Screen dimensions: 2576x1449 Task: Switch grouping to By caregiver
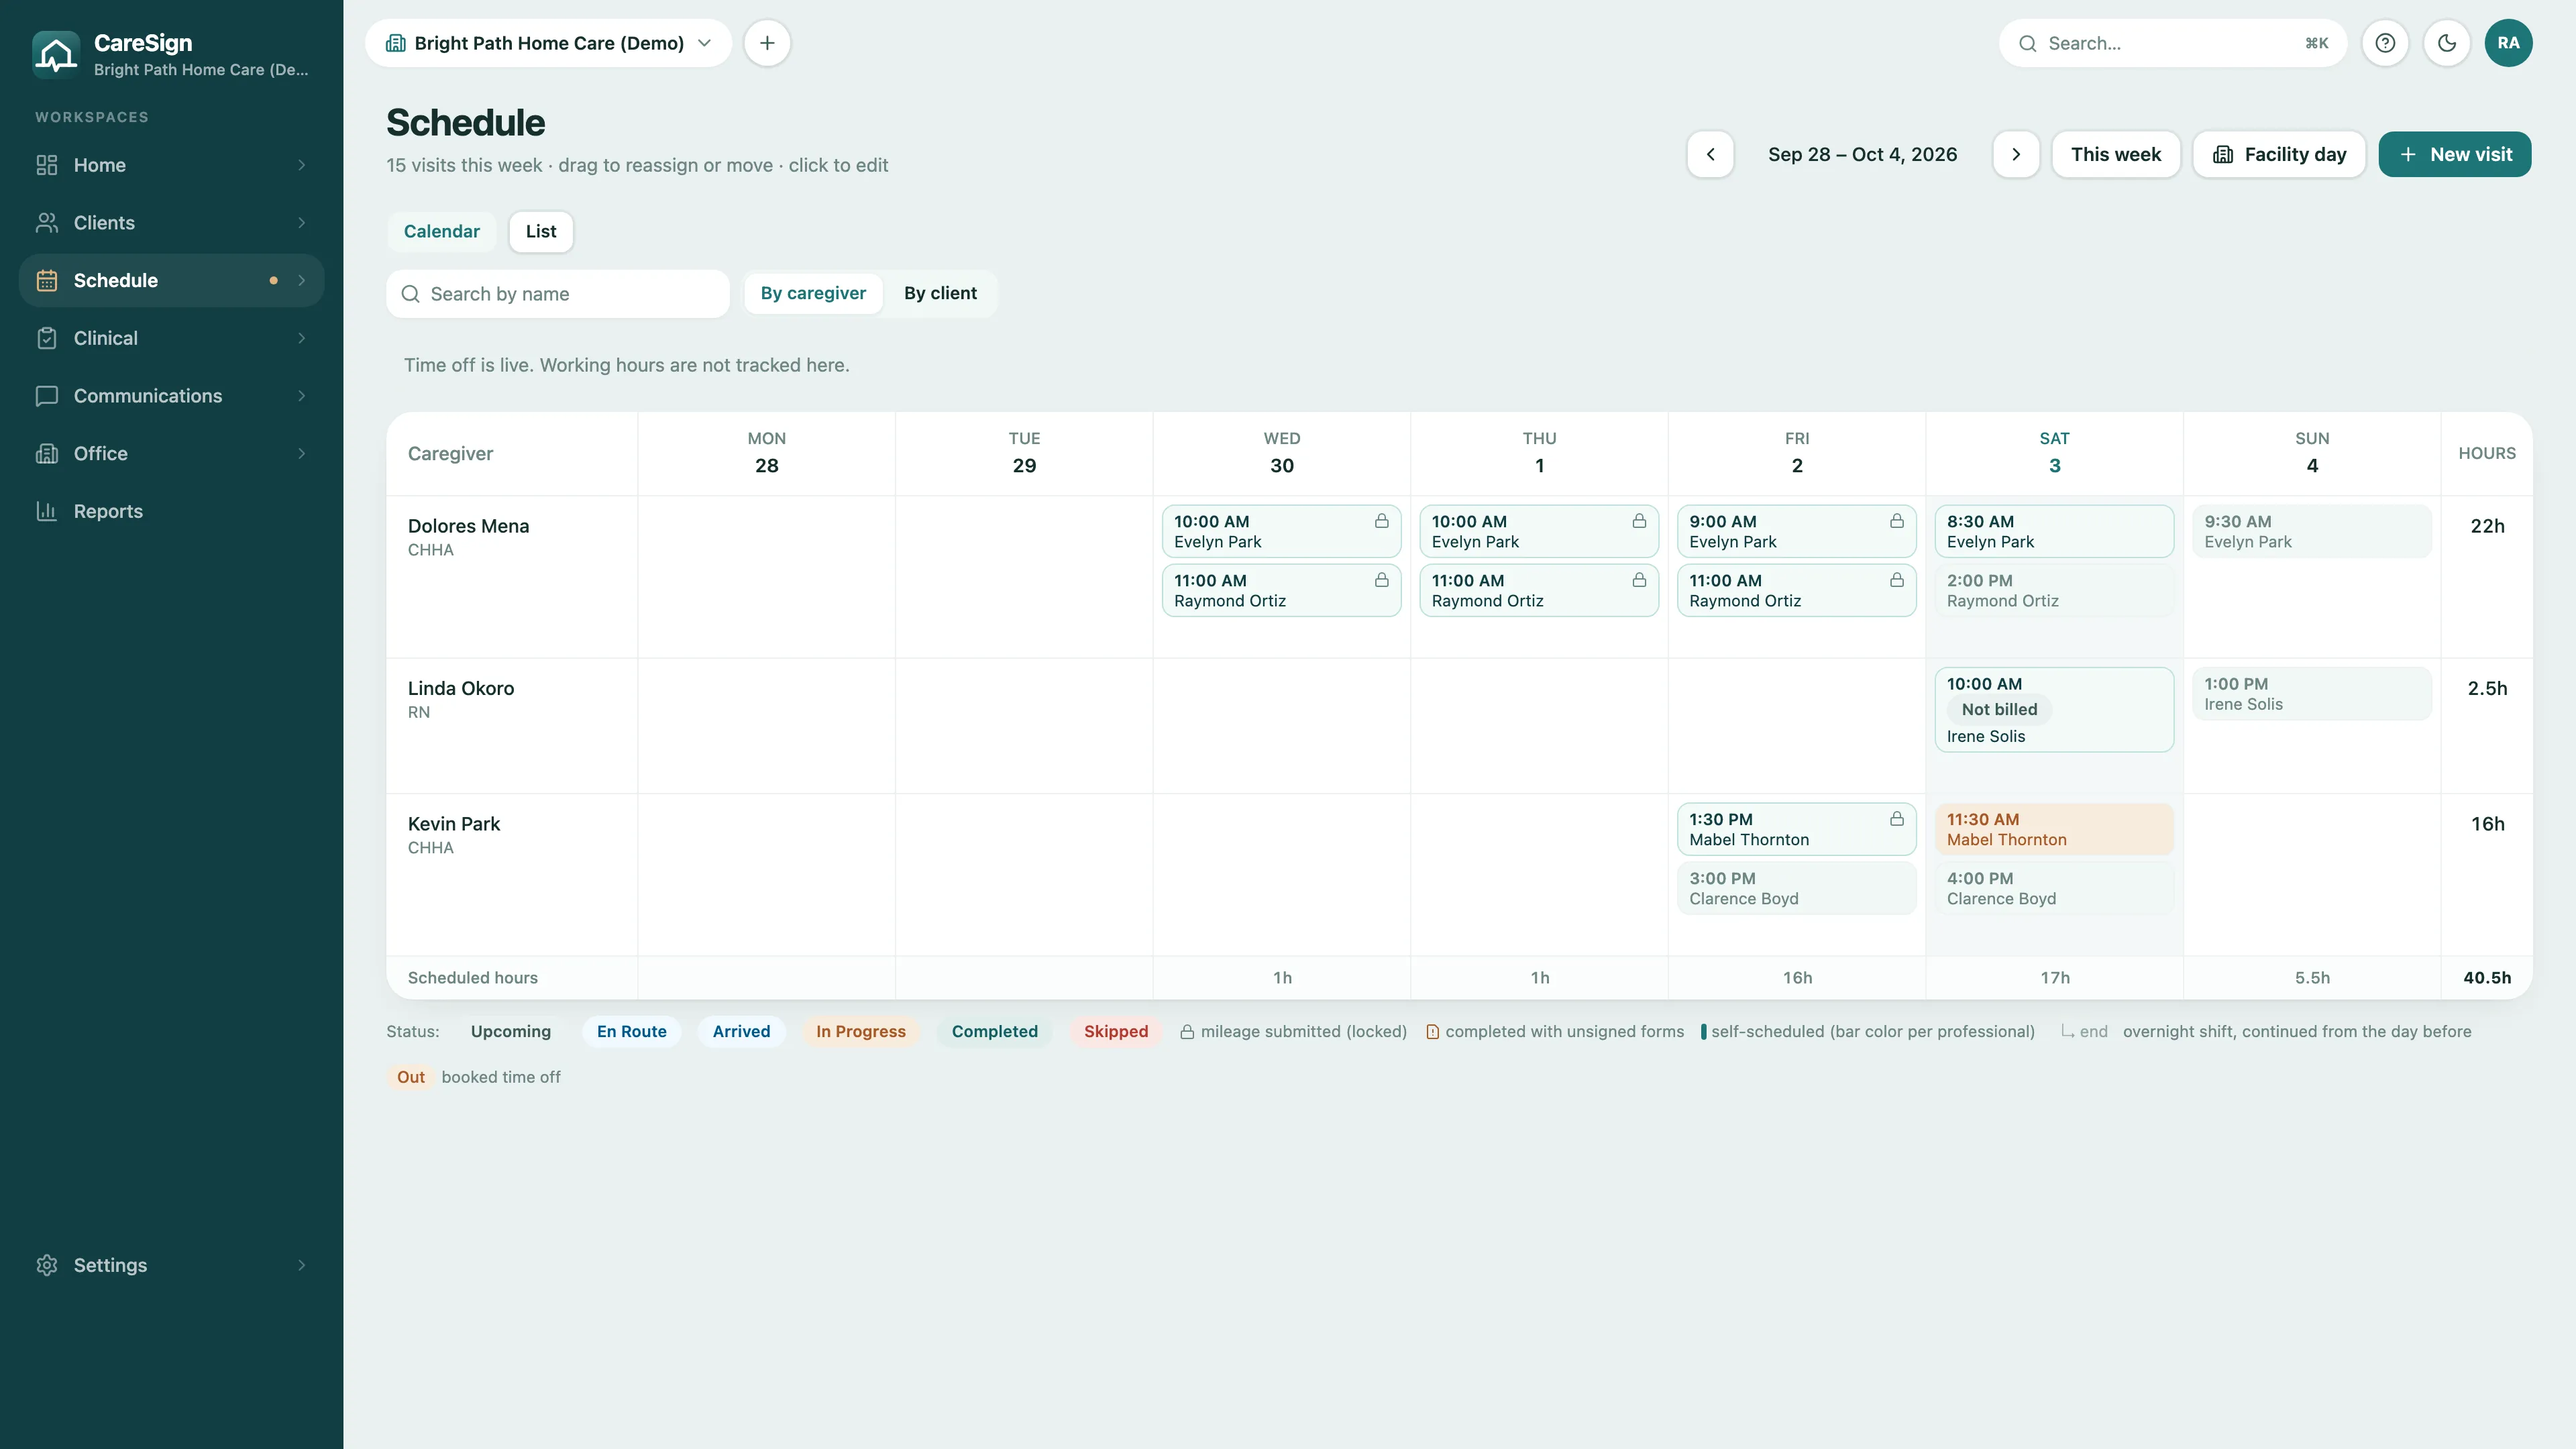pos(813,293)
